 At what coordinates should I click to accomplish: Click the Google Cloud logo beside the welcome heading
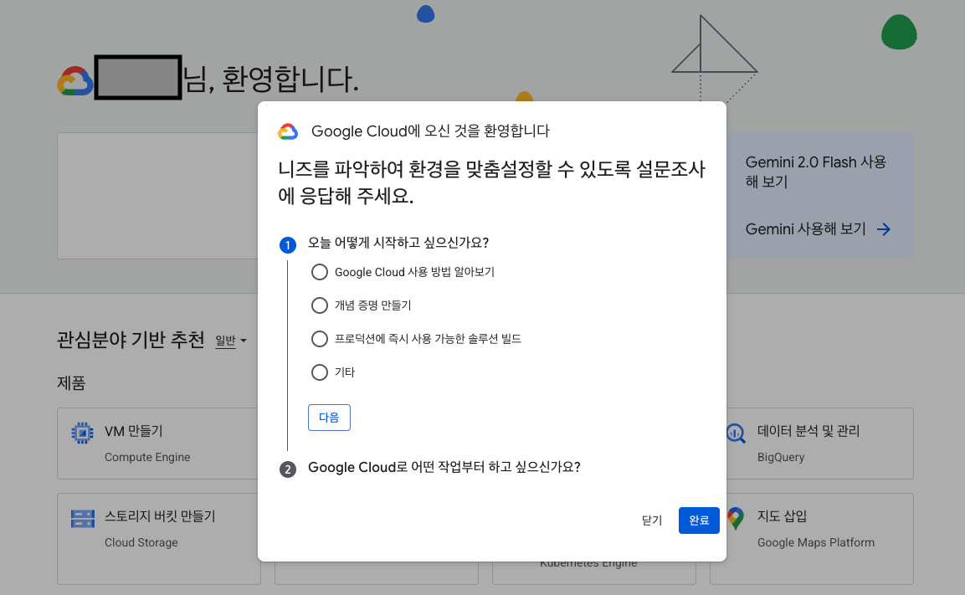[x=75, y=80]
